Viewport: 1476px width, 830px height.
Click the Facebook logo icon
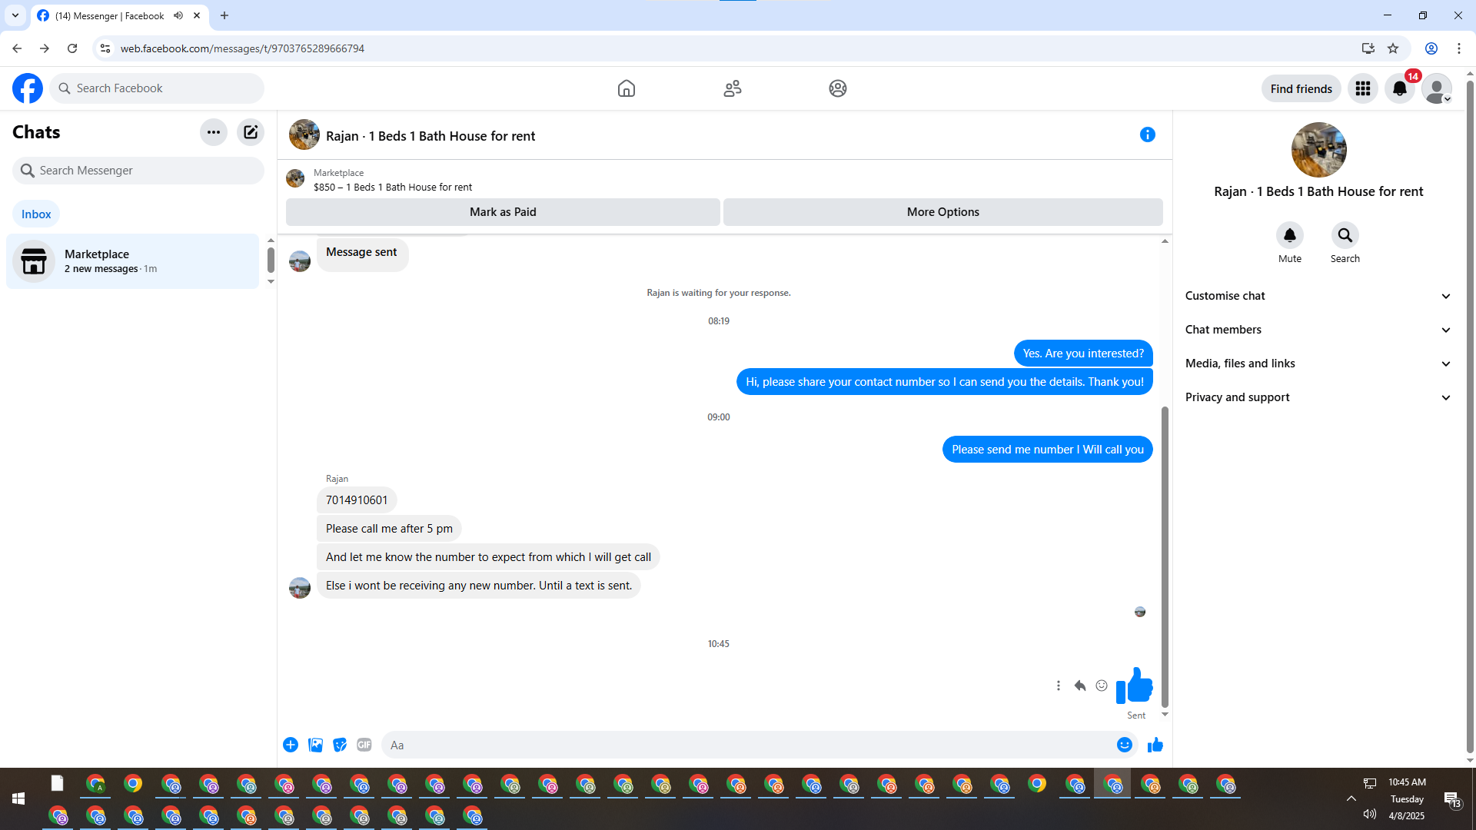(x=28, y=88)
